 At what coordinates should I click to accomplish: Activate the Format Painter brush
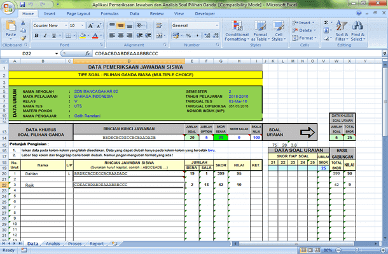point(23,38)
